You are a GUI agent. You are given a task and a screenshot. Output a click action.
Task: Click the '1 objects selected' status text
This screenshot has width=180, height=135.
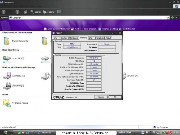point(8,127)
